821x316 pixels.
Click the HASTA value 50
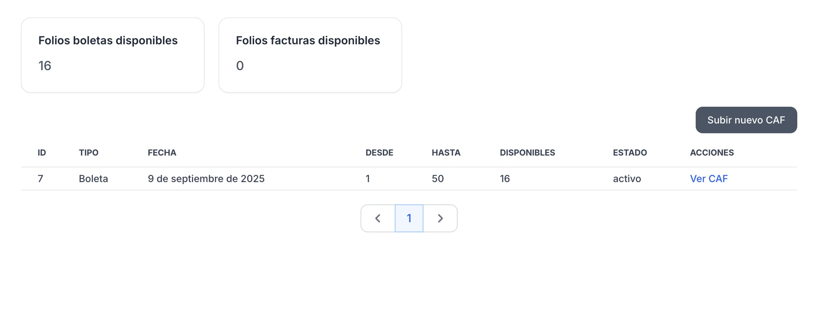(438, 179)
